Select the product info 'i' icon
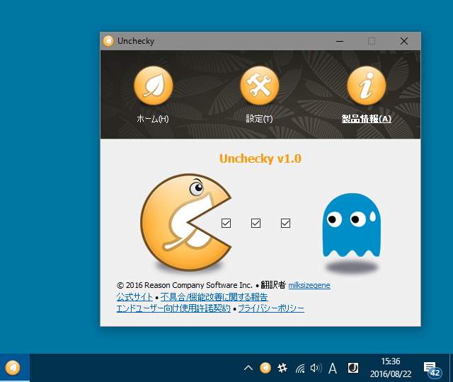The width and height of the screenshot is (453, 382). 367,86
